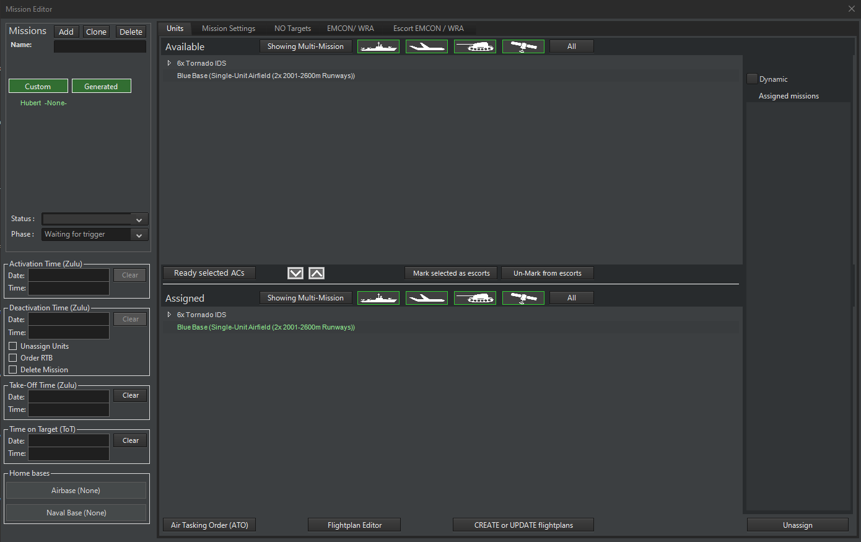Screen dimensions: 861x542
Task: Toggle Generated missions filter
Action: click(x=102, y=86)
